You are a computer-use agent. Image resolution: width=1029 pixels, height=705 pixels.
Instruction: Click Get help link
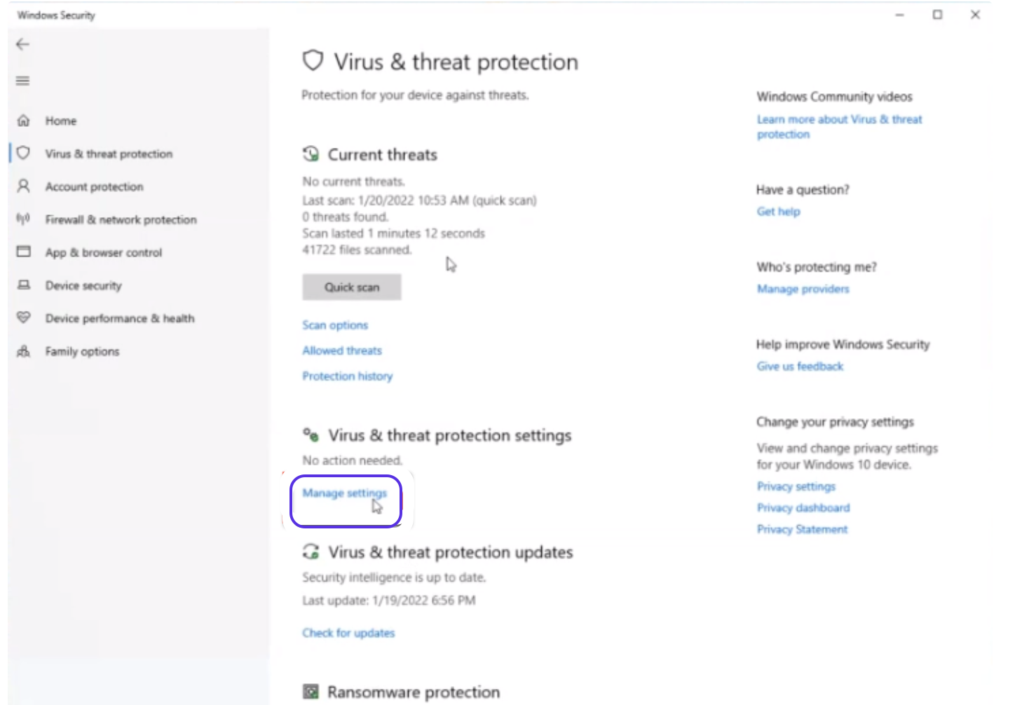[778, 212]
